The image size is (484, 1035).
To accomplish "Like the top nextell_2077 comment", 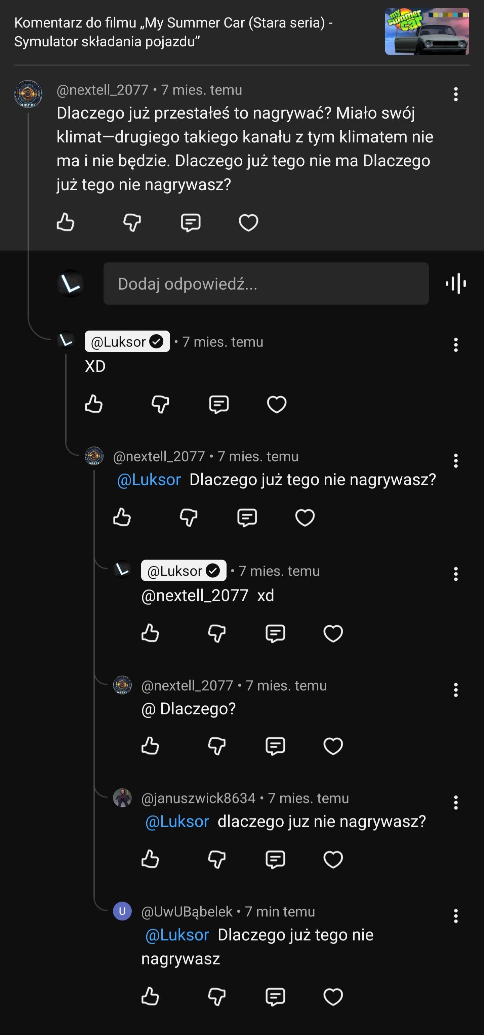I will (66, 222).
